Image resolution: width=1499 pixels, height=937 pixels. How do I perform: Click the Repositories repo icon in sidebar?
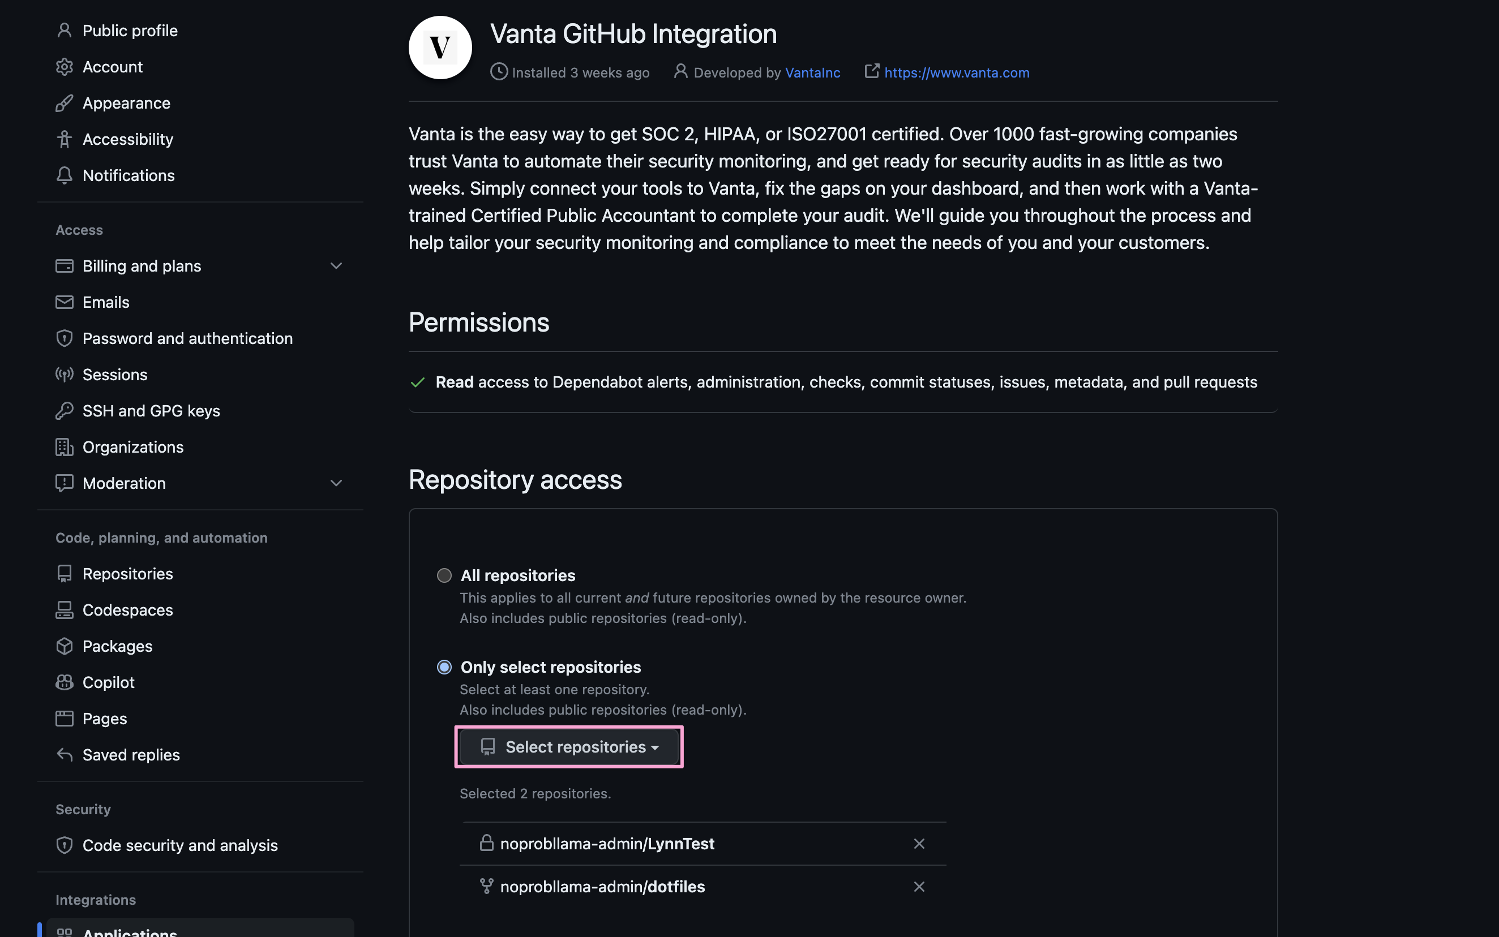coord(65,574)
